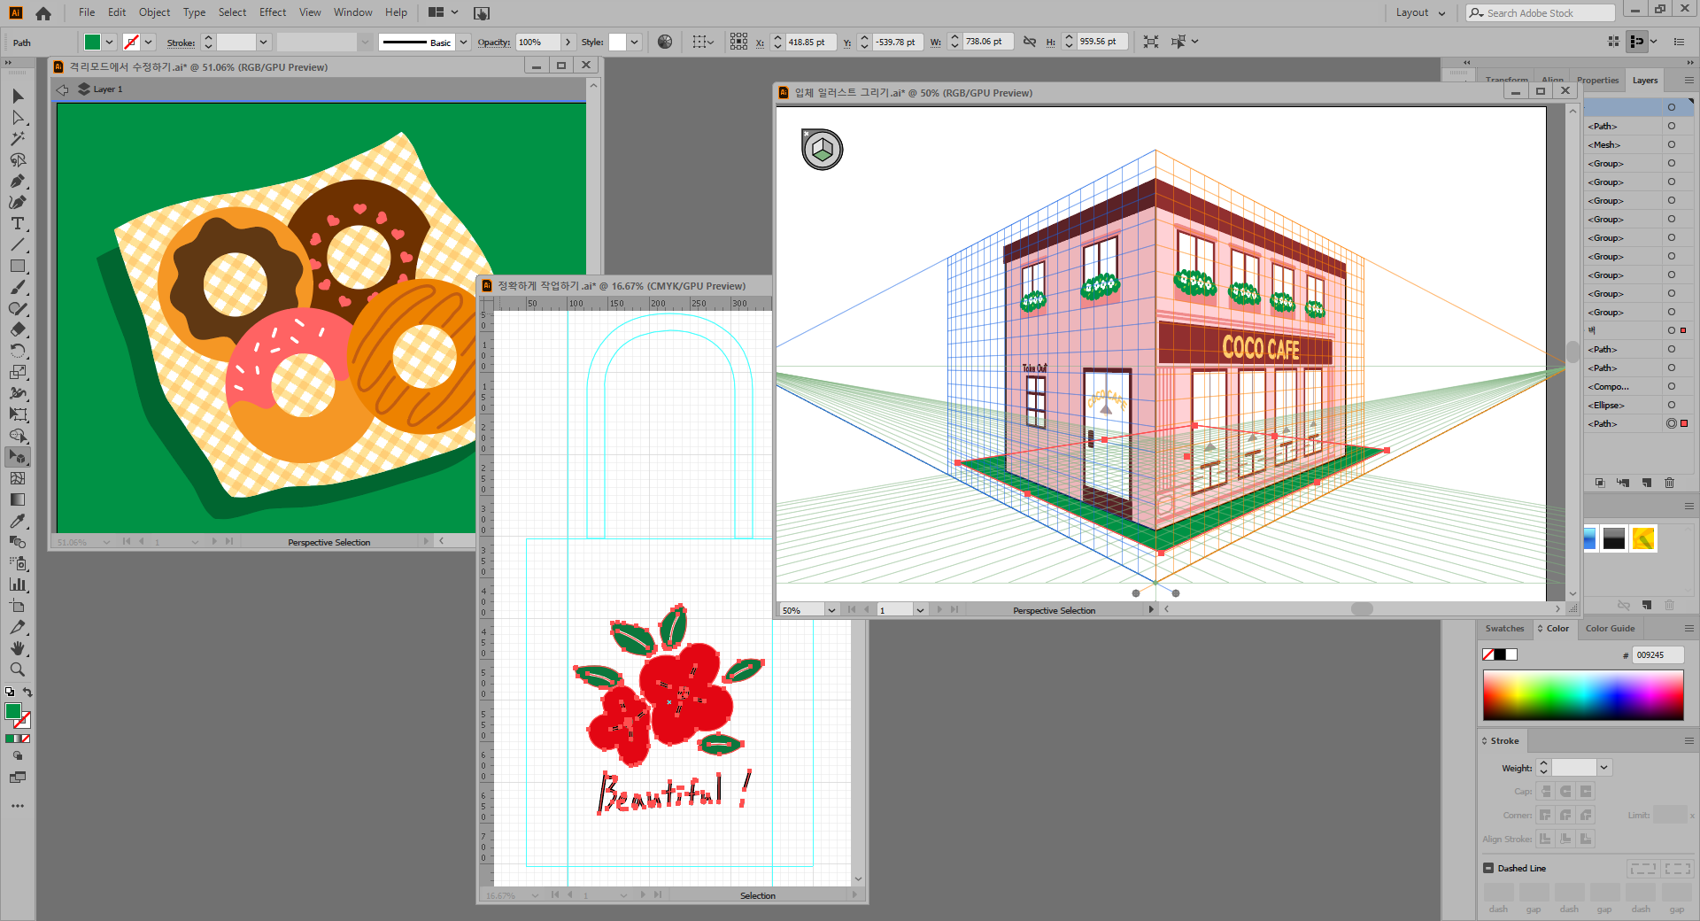The width and height of the screenshot is (1700, 921).
Task: Click the spectrum ramp in Color panel
Action: click(1583, 695)
